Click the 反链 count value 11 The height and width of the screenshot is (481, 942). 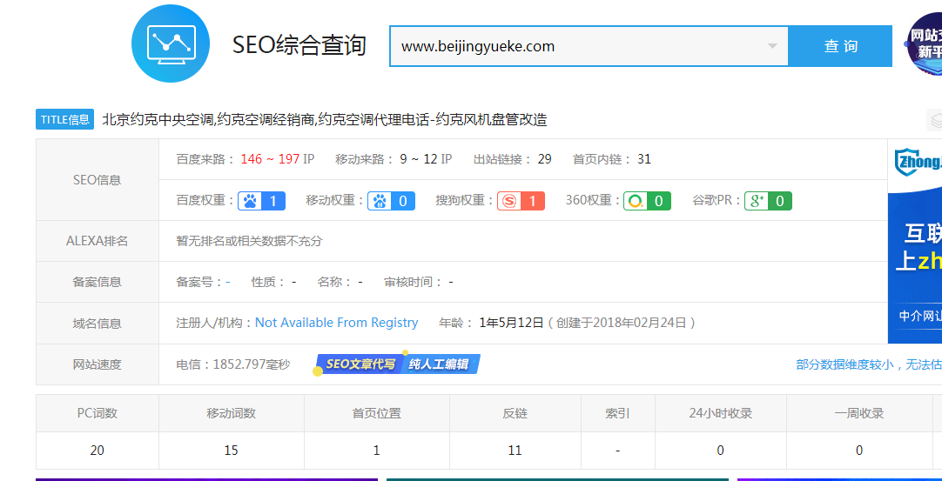[x=515, y=450]
